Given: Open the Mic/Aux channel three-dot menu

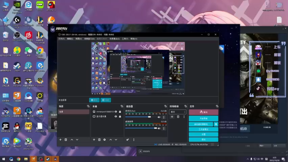Looking at the screenshot, I should coord(164,117).
